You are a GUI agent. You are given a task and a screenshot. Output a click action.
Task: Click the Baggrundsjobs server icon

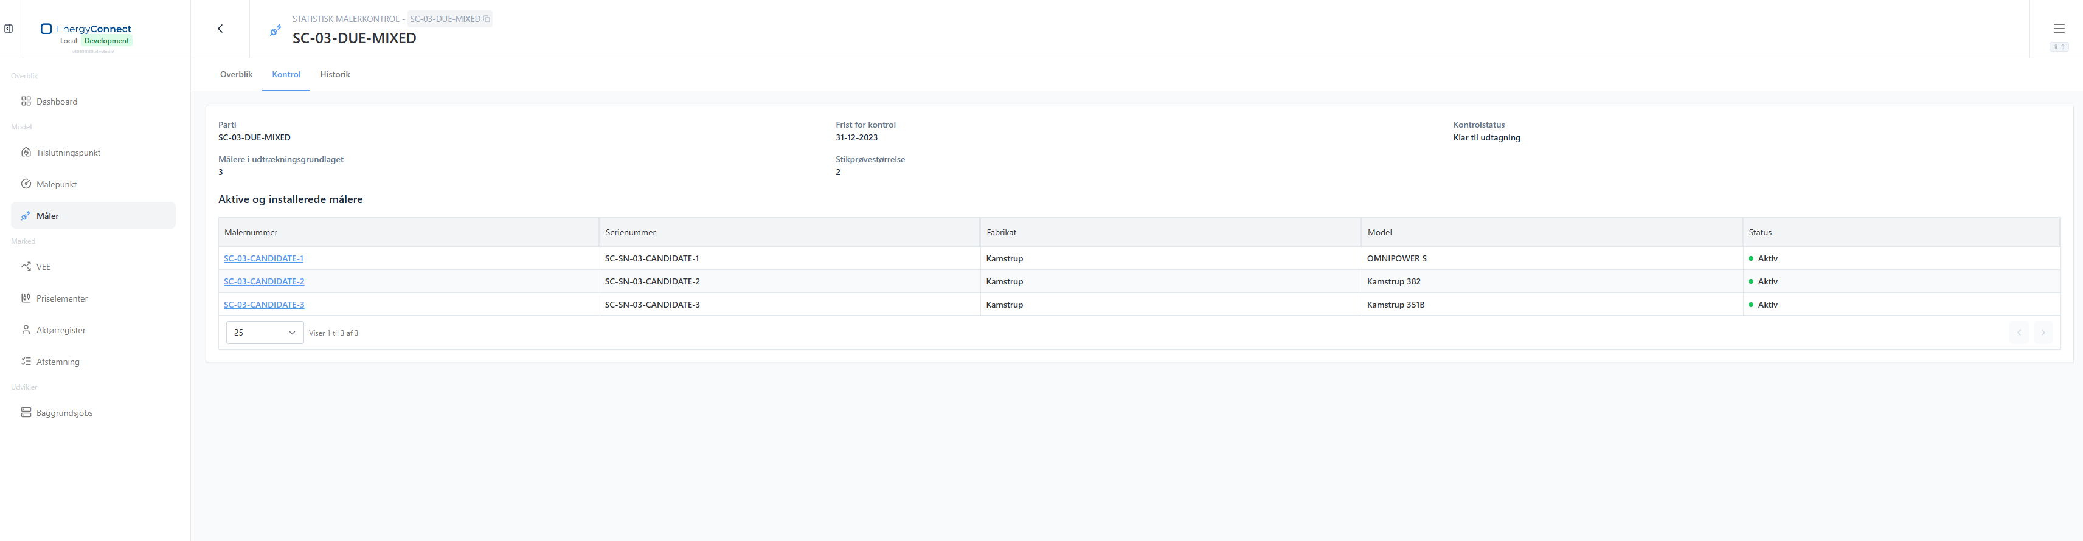(26, 412)
